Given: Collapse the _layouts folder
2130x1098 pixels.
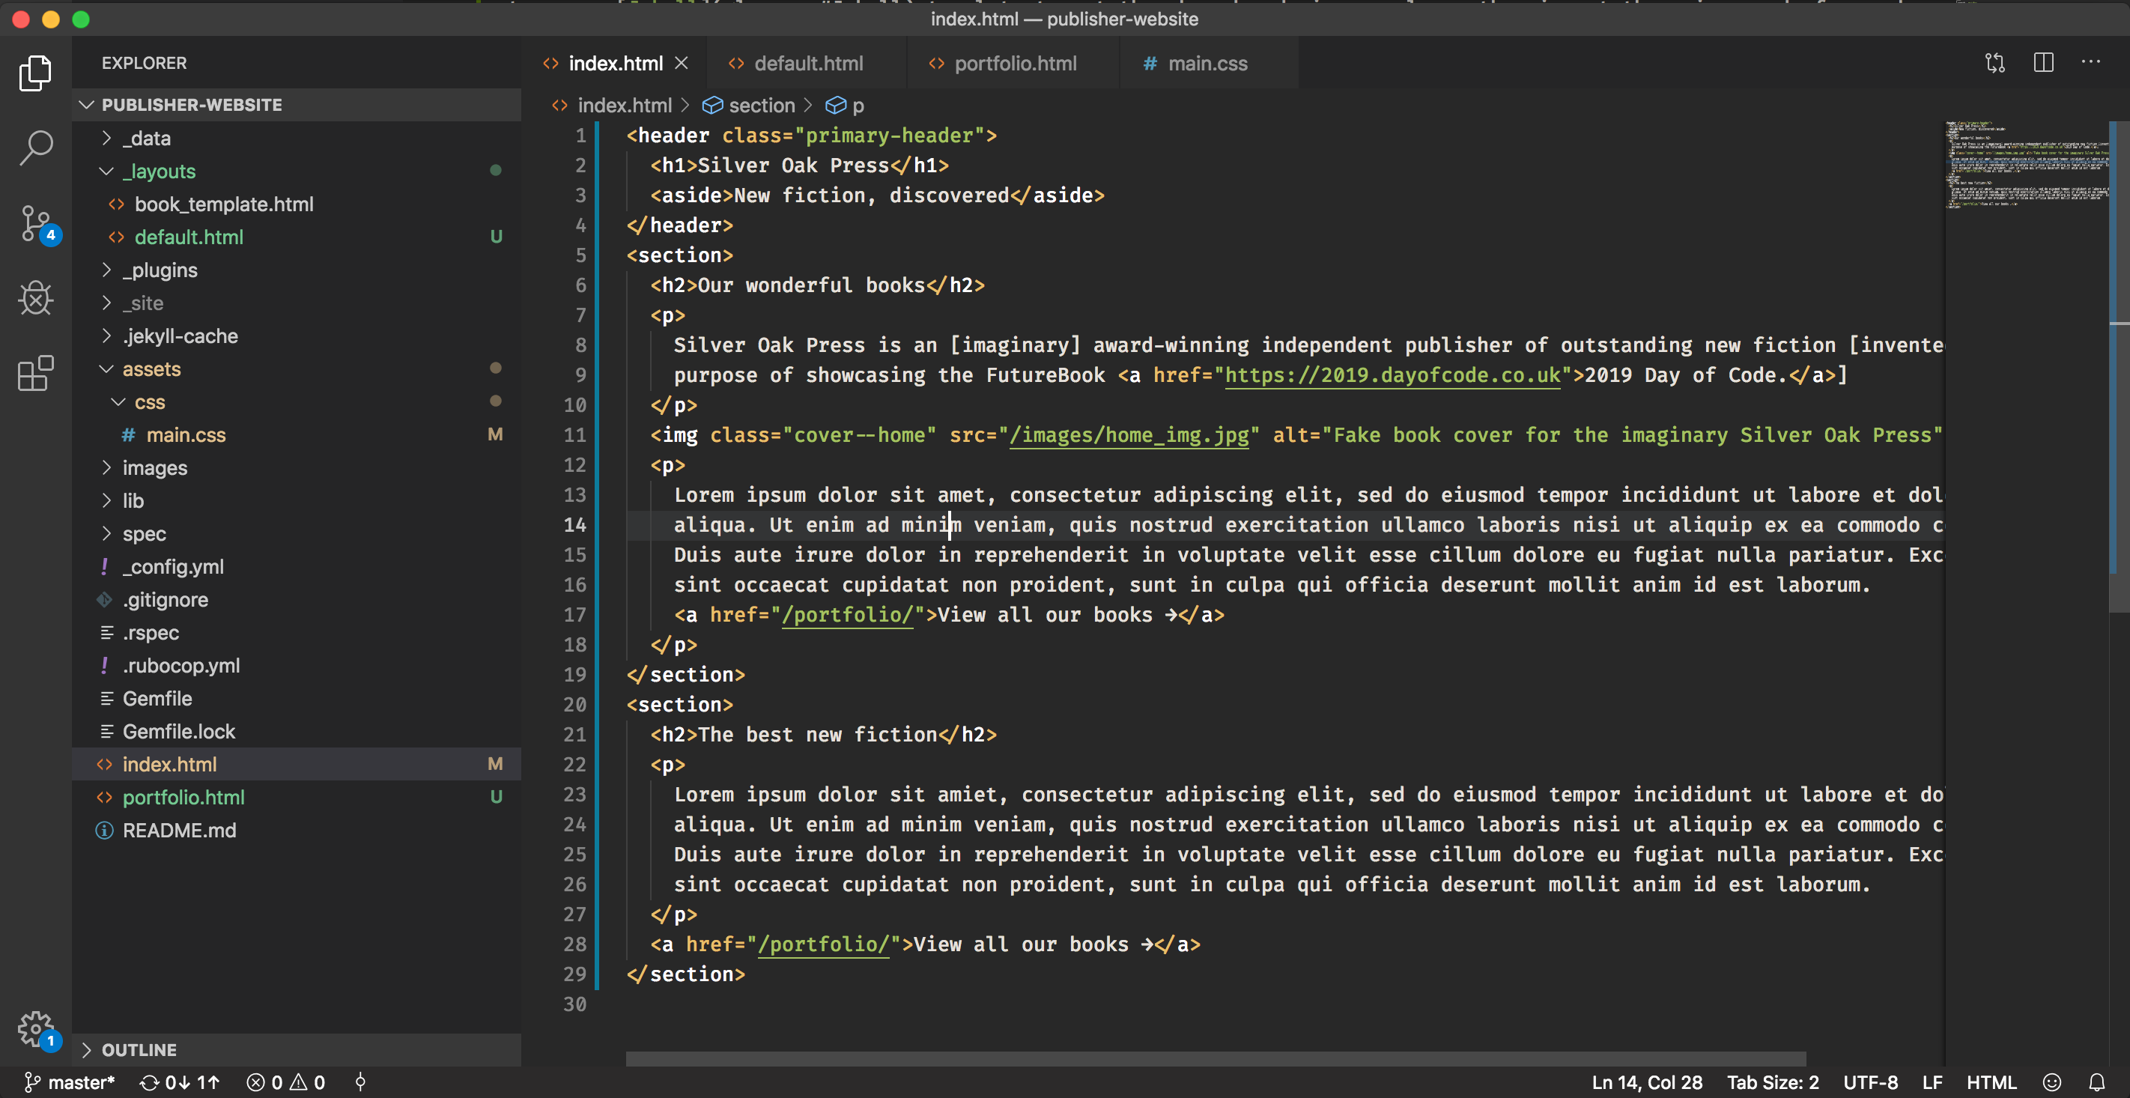Looking at the screenshot, I should point(297,172).
